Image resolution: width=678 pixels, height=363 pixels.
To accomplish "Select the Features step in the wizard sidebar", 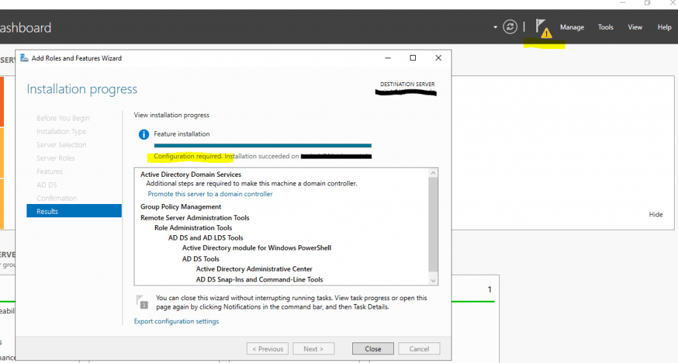I will click(x=49, y=172).
